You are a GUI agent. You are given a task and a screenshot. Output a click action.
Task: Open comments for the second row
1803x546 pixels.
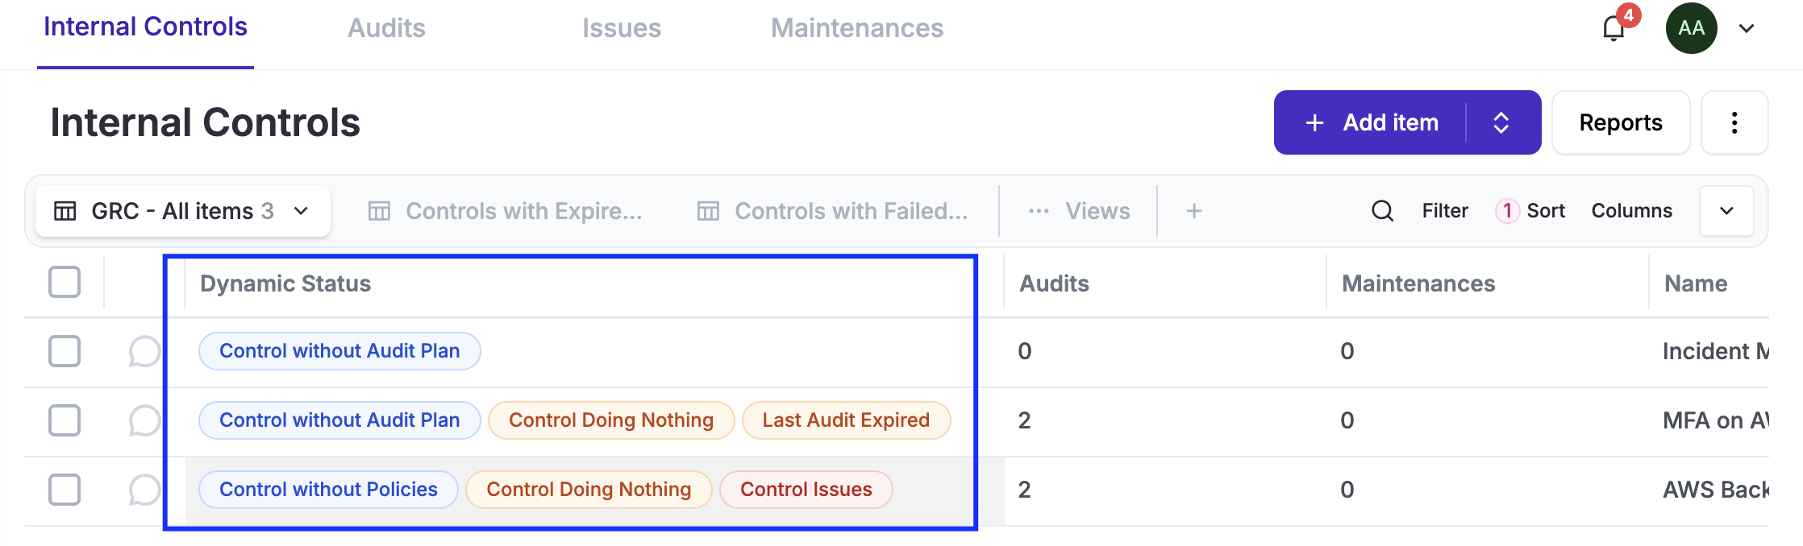coord(144,420)
